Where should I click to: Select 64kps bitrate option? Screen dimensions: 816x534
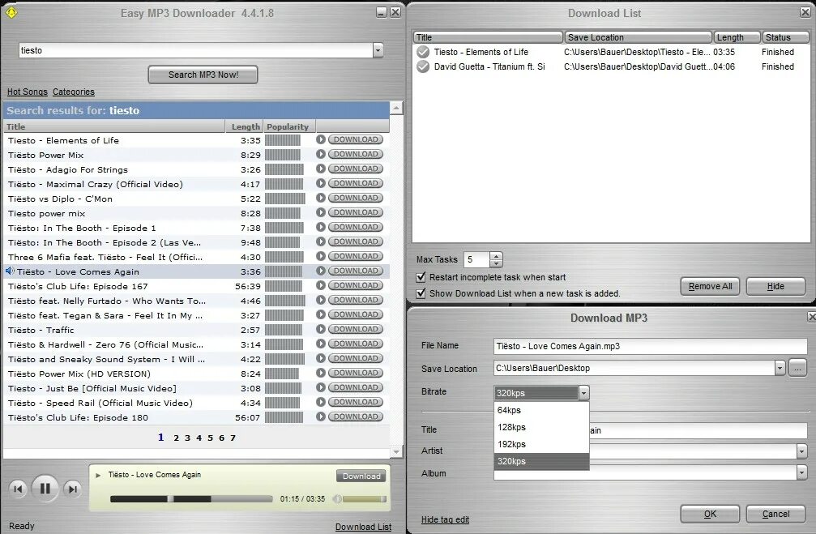[541, 410]
